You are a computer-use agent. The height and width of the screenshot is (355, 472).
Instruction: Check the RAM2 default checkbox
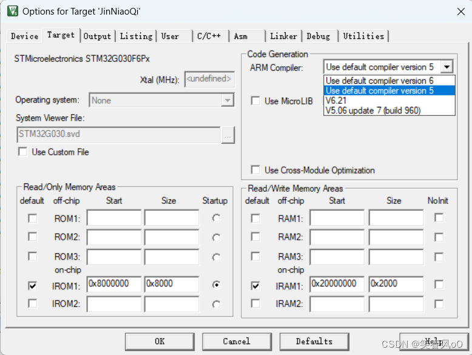point(255,237)
